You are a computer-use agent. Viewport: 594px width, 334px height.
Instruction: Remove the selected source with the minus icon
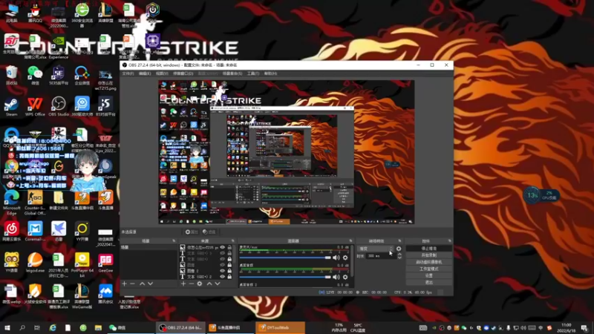(x=192, y=284)
